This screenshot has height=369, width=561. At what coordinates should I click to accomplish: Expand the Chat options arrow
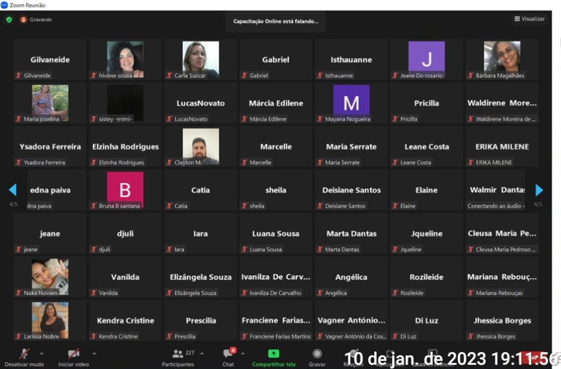tap(243, 353)
